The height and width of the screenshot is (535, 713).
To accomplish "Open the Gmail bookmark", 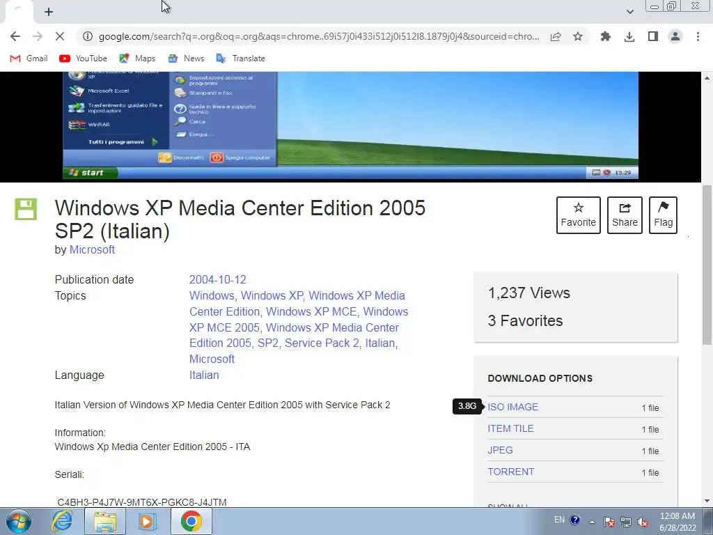I will (29, 59).
